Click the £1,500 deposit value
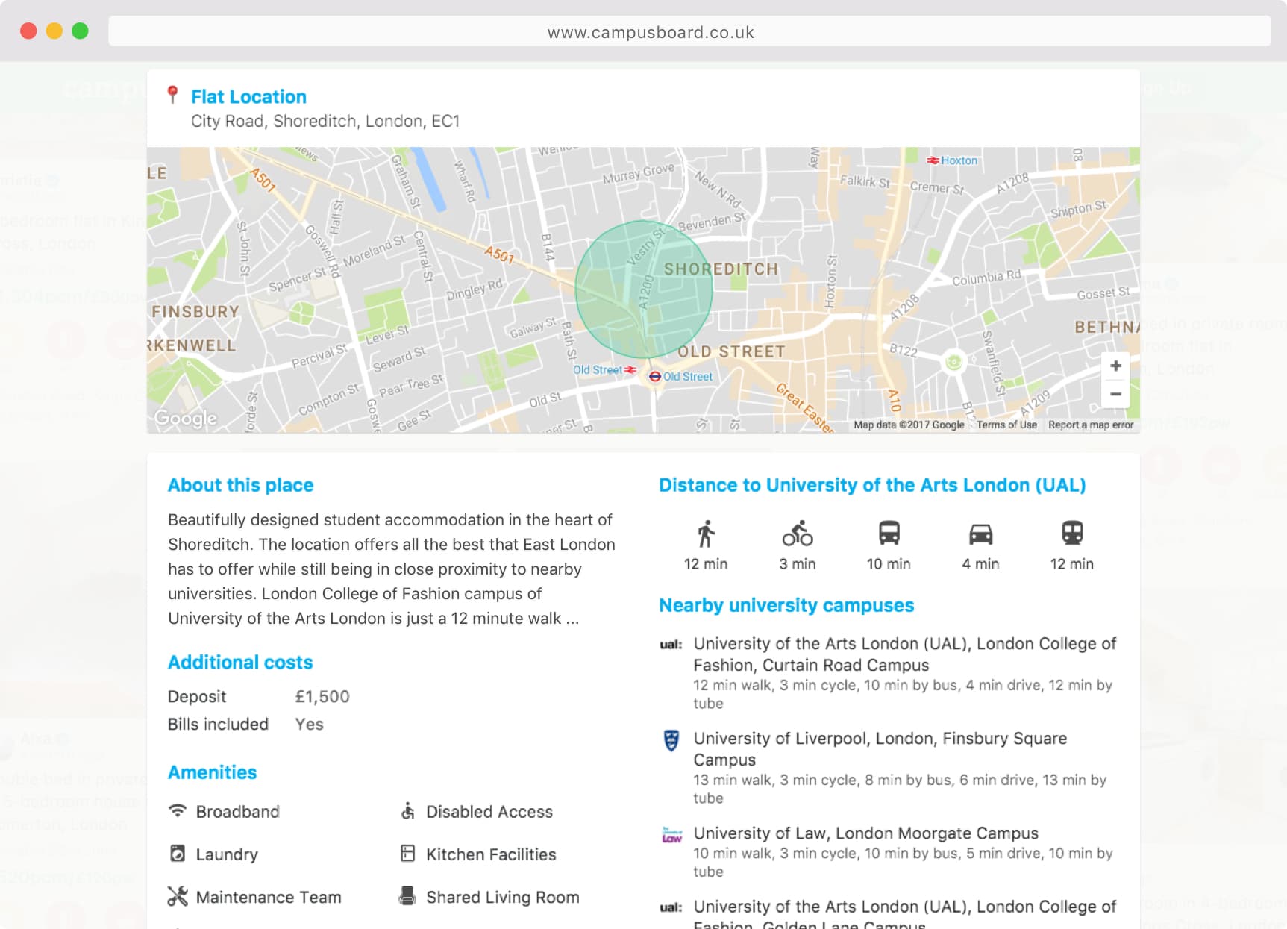1287x929 pixels. pos(322,696)
